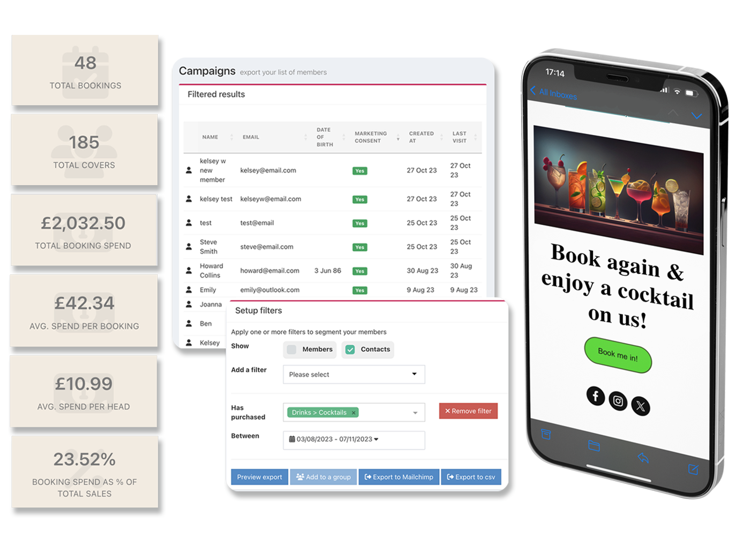Toggle the Contacts filter checkbox

point(349,350)
